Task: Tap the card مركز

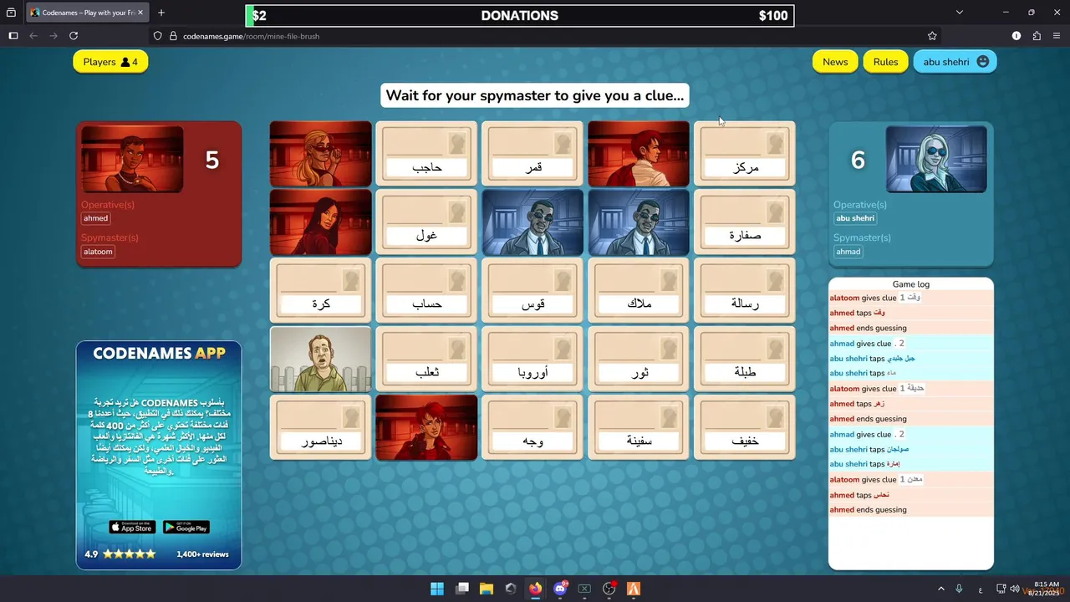Action: coord(745,154)
